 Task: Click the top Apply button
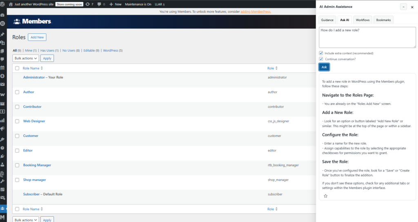47,58
